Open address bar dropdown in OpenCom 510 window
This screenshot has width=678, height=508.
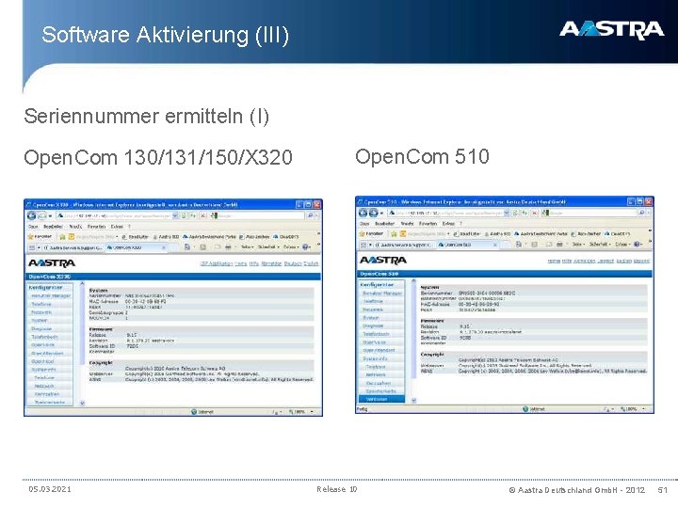pos(506,213)
